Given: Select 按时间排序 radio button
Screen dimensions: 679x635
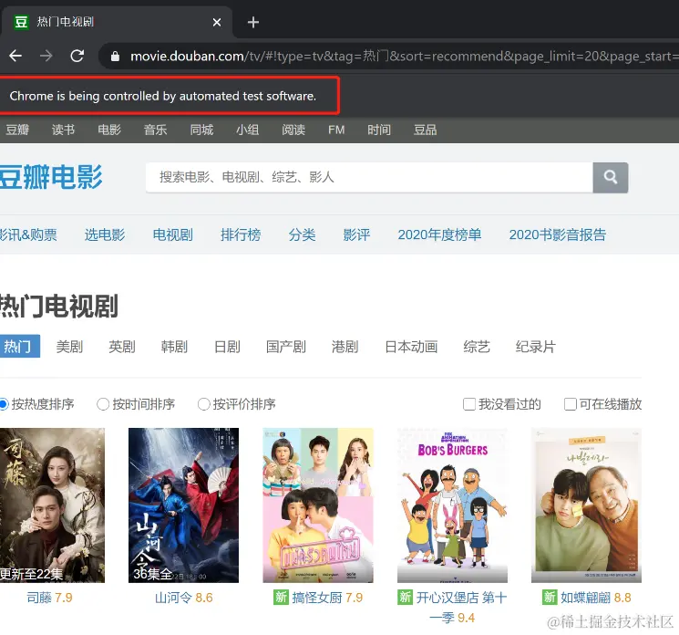Looking at the screenshot, I should click(103, 404).
